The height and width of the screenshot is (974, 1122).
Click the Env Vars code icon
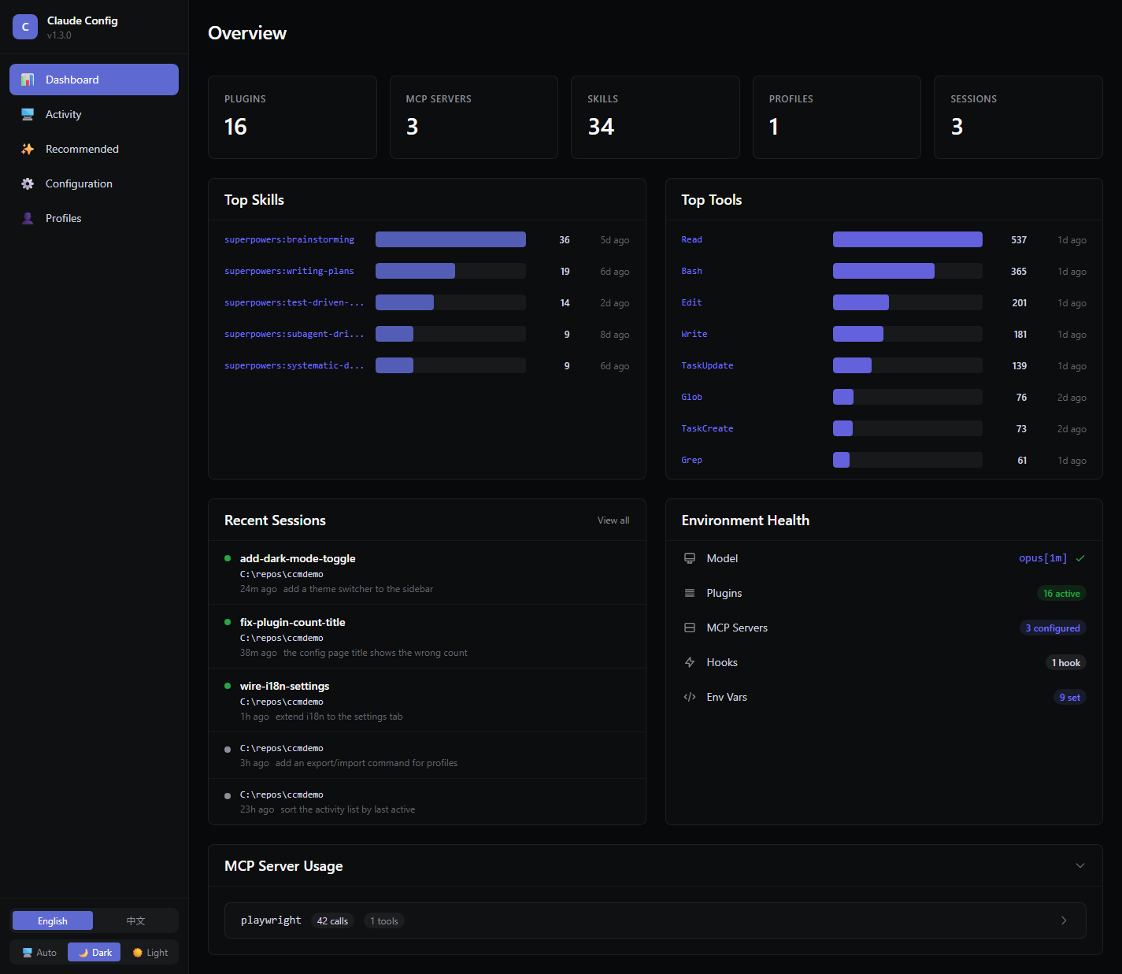click(x=690, y=697)
